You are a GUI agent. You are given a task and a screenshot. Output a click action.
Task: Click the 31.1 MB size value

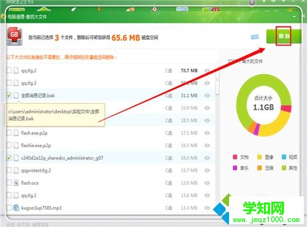[x=189, y=96]
